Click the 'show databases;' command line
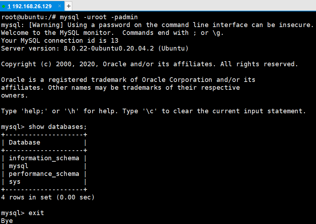This screenshot has width=316, height=224. (x=58, y=127)
